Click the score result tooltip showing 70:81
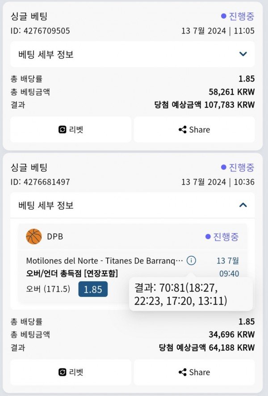The image size is (268, 396). point(191,294)
